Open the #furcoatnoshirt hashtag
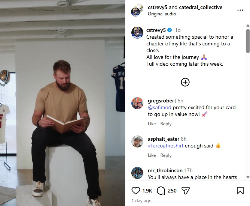Viewport: 250px width, 206px height. point(165,146)
